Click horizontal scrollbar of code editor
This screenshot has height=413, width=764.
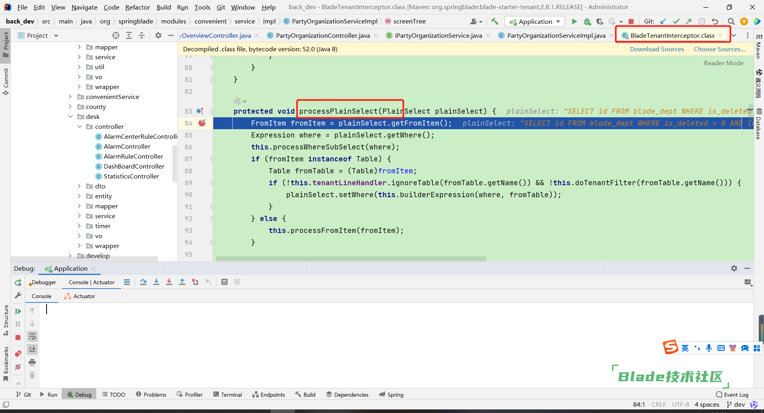[351, 258]
